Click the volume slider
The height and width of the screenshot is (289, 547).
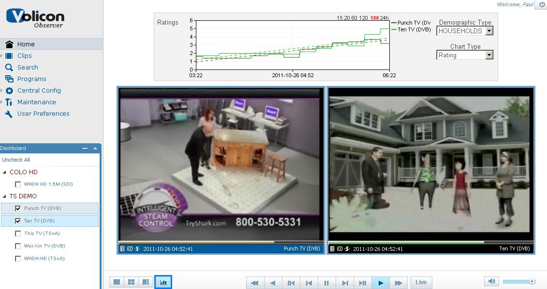click(519, 282)
